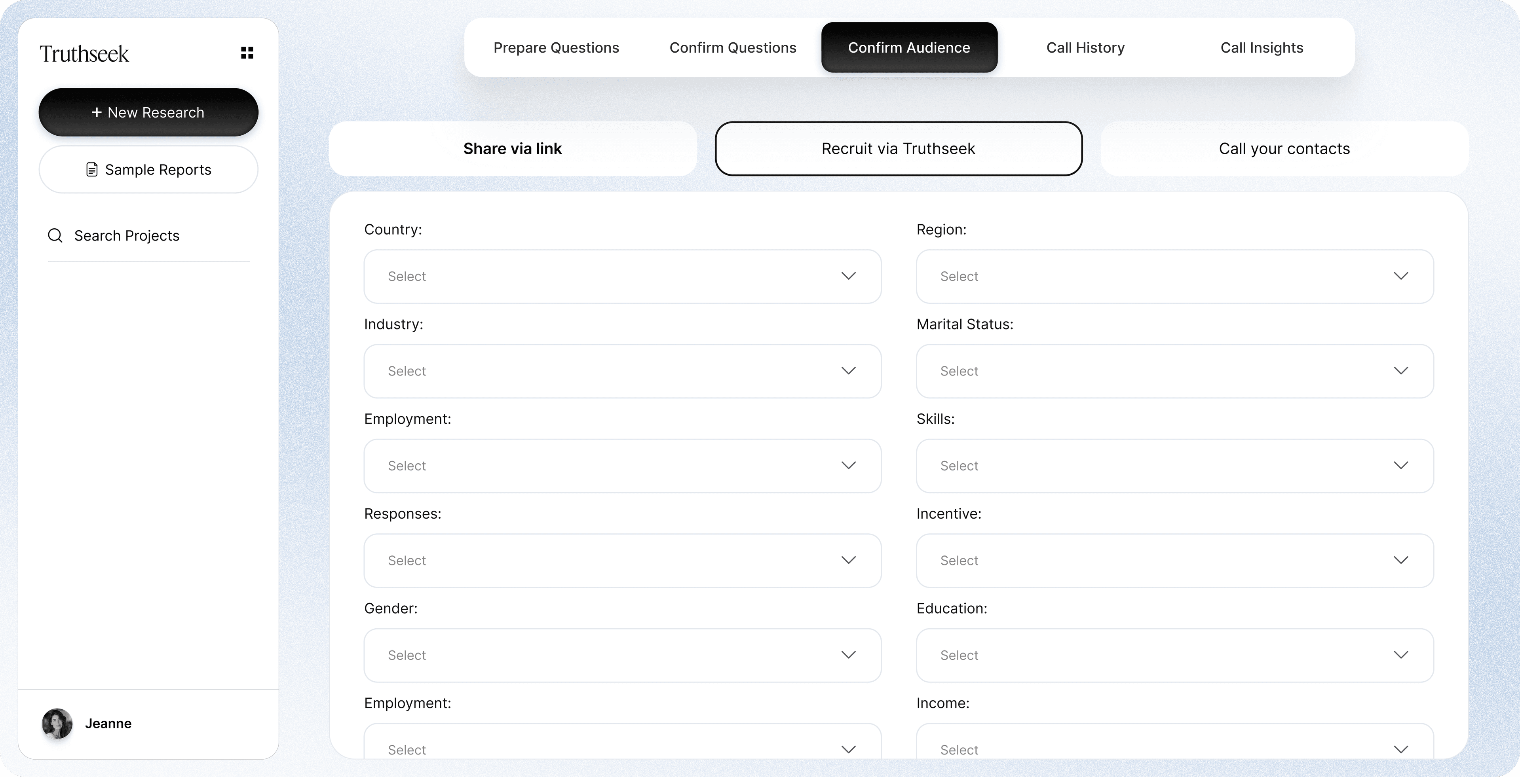Viewport: 1520px width, 777px height.
Task: Click the Region dropdown chevron
Action: 1401,276
